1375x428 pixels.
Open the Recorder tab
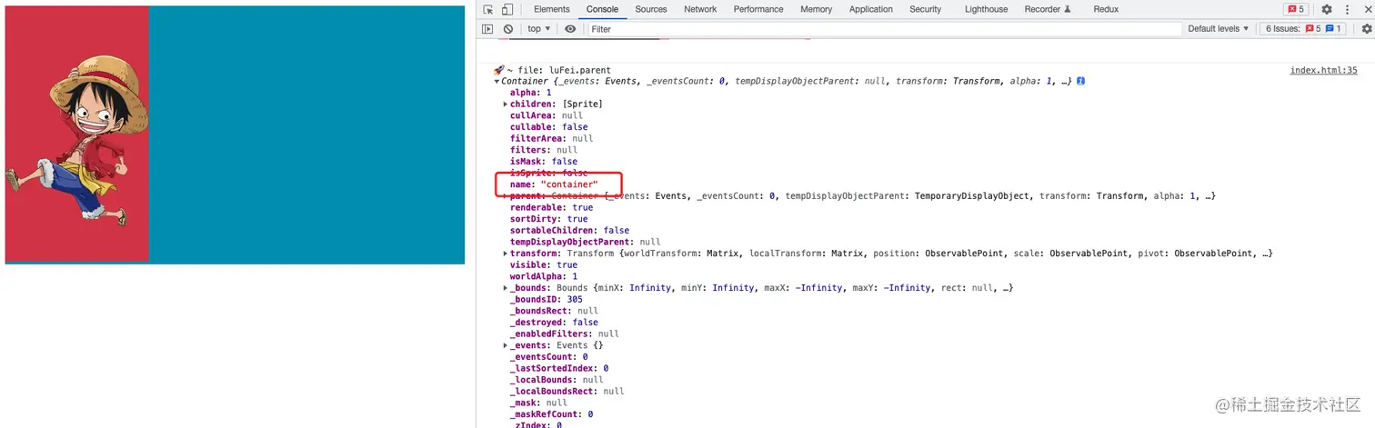tap(1048, 9)
